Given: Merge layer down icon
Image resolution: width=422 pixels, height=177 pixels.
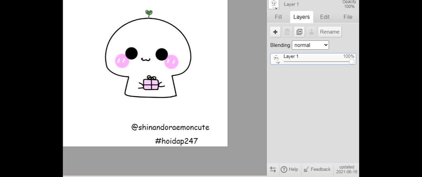Looking at the screenshot, I should pyautogui.click(x=312, y=32).
